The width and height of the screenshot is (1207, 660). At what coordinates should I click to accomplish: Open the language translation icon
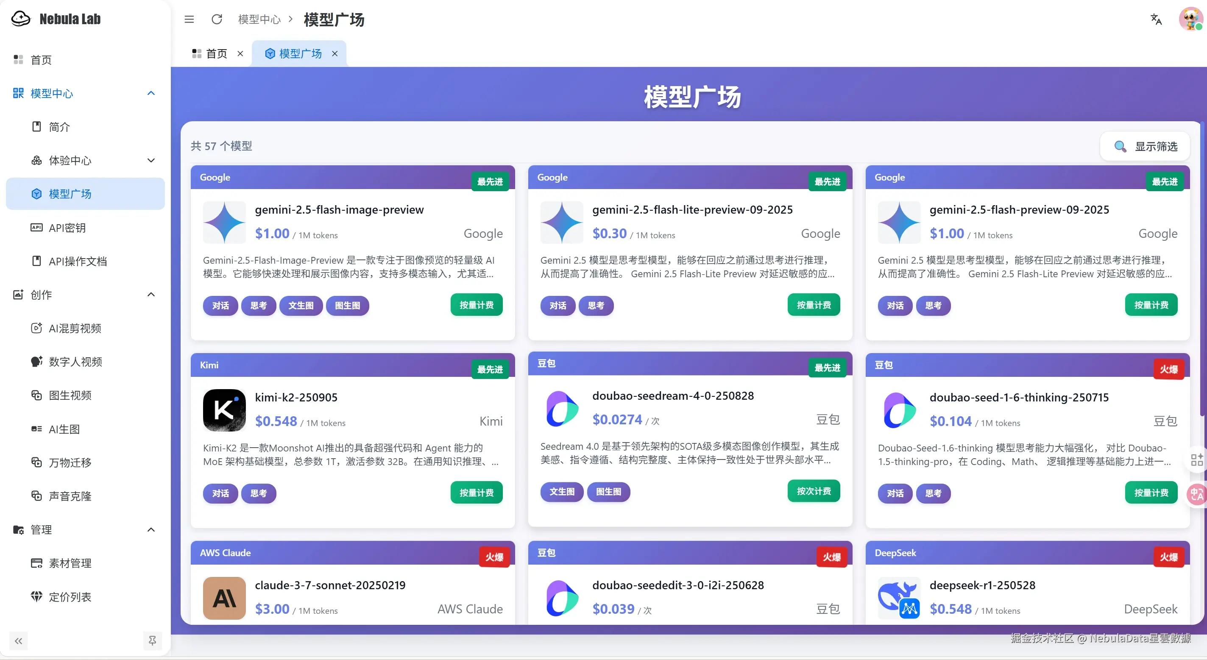click(1156, 19)
